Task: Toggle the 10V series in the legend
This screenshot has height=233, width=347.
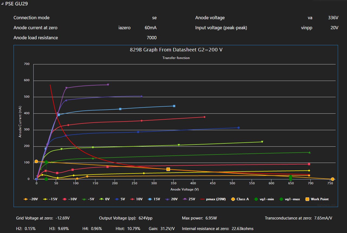Action: tap(136, 199)
